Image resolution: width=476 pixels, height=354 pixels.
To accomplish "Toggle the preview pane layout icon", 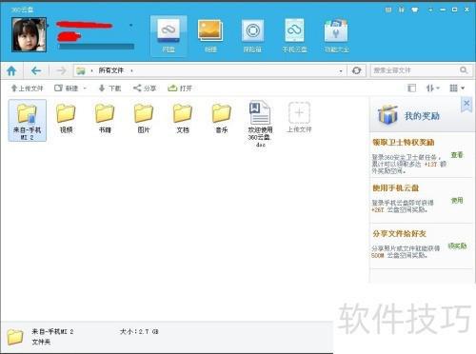I will coord(411,88).
